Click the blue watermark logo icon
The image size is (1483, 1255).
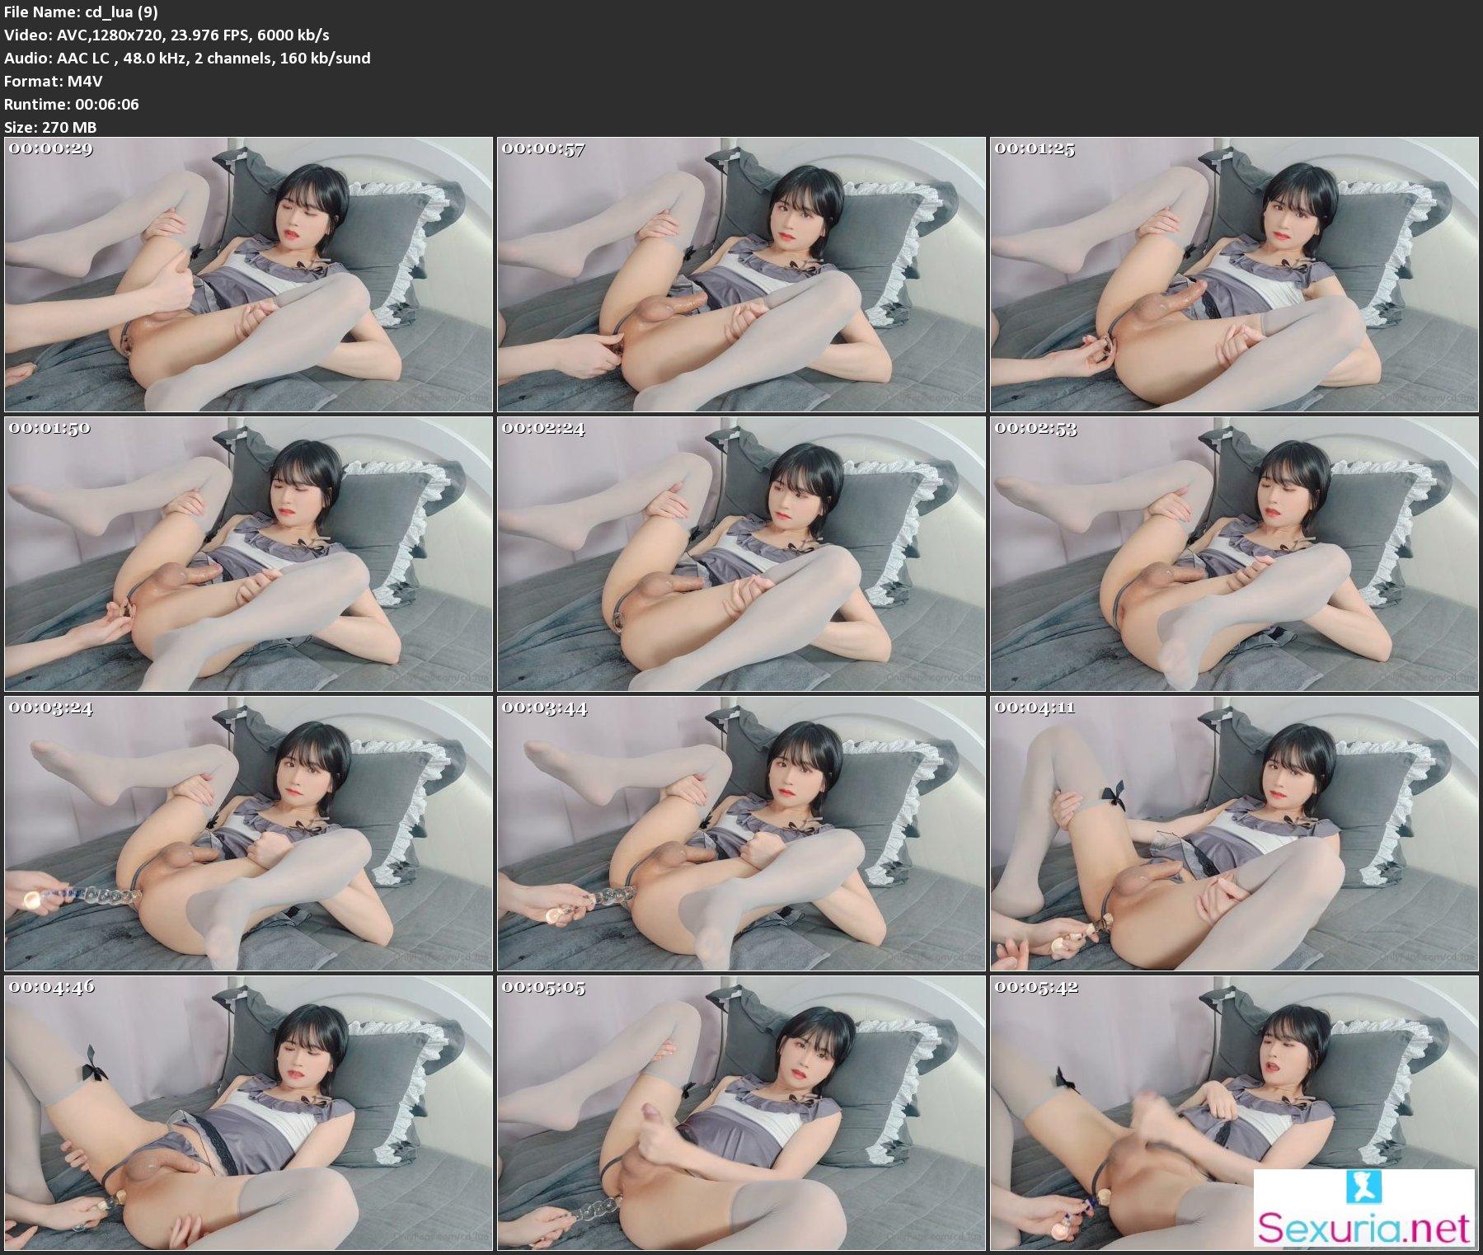1363,1188
